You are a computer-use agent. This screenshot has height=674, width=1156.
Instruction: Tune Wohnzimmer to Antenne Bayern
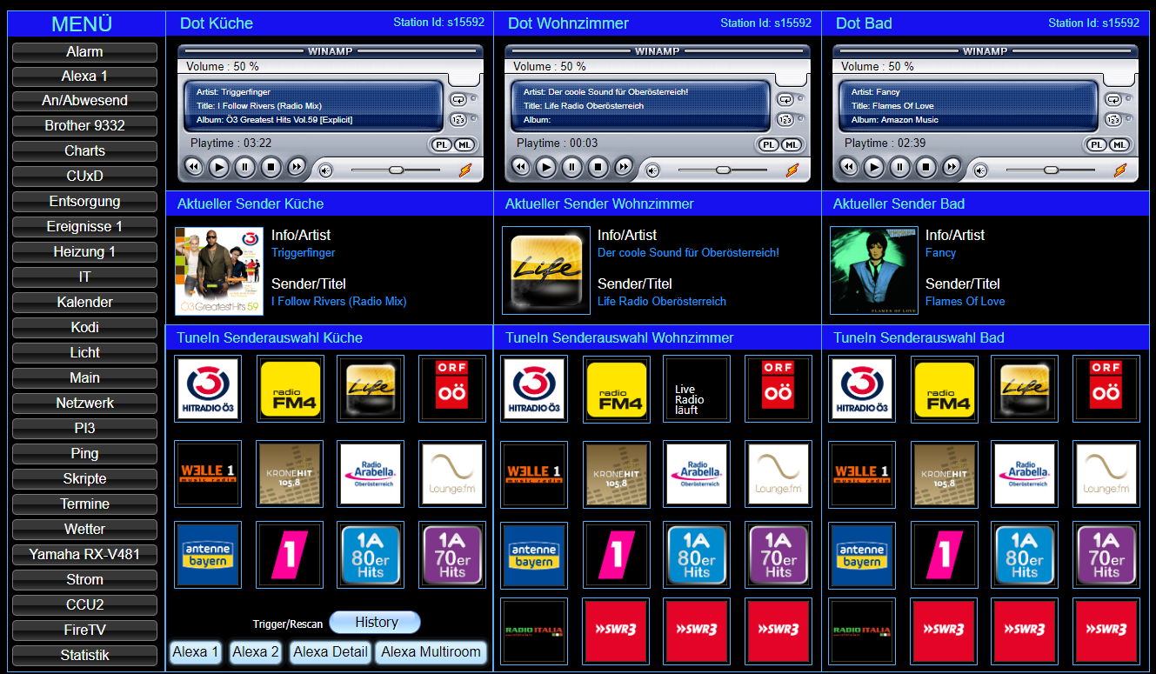point(534,555)
